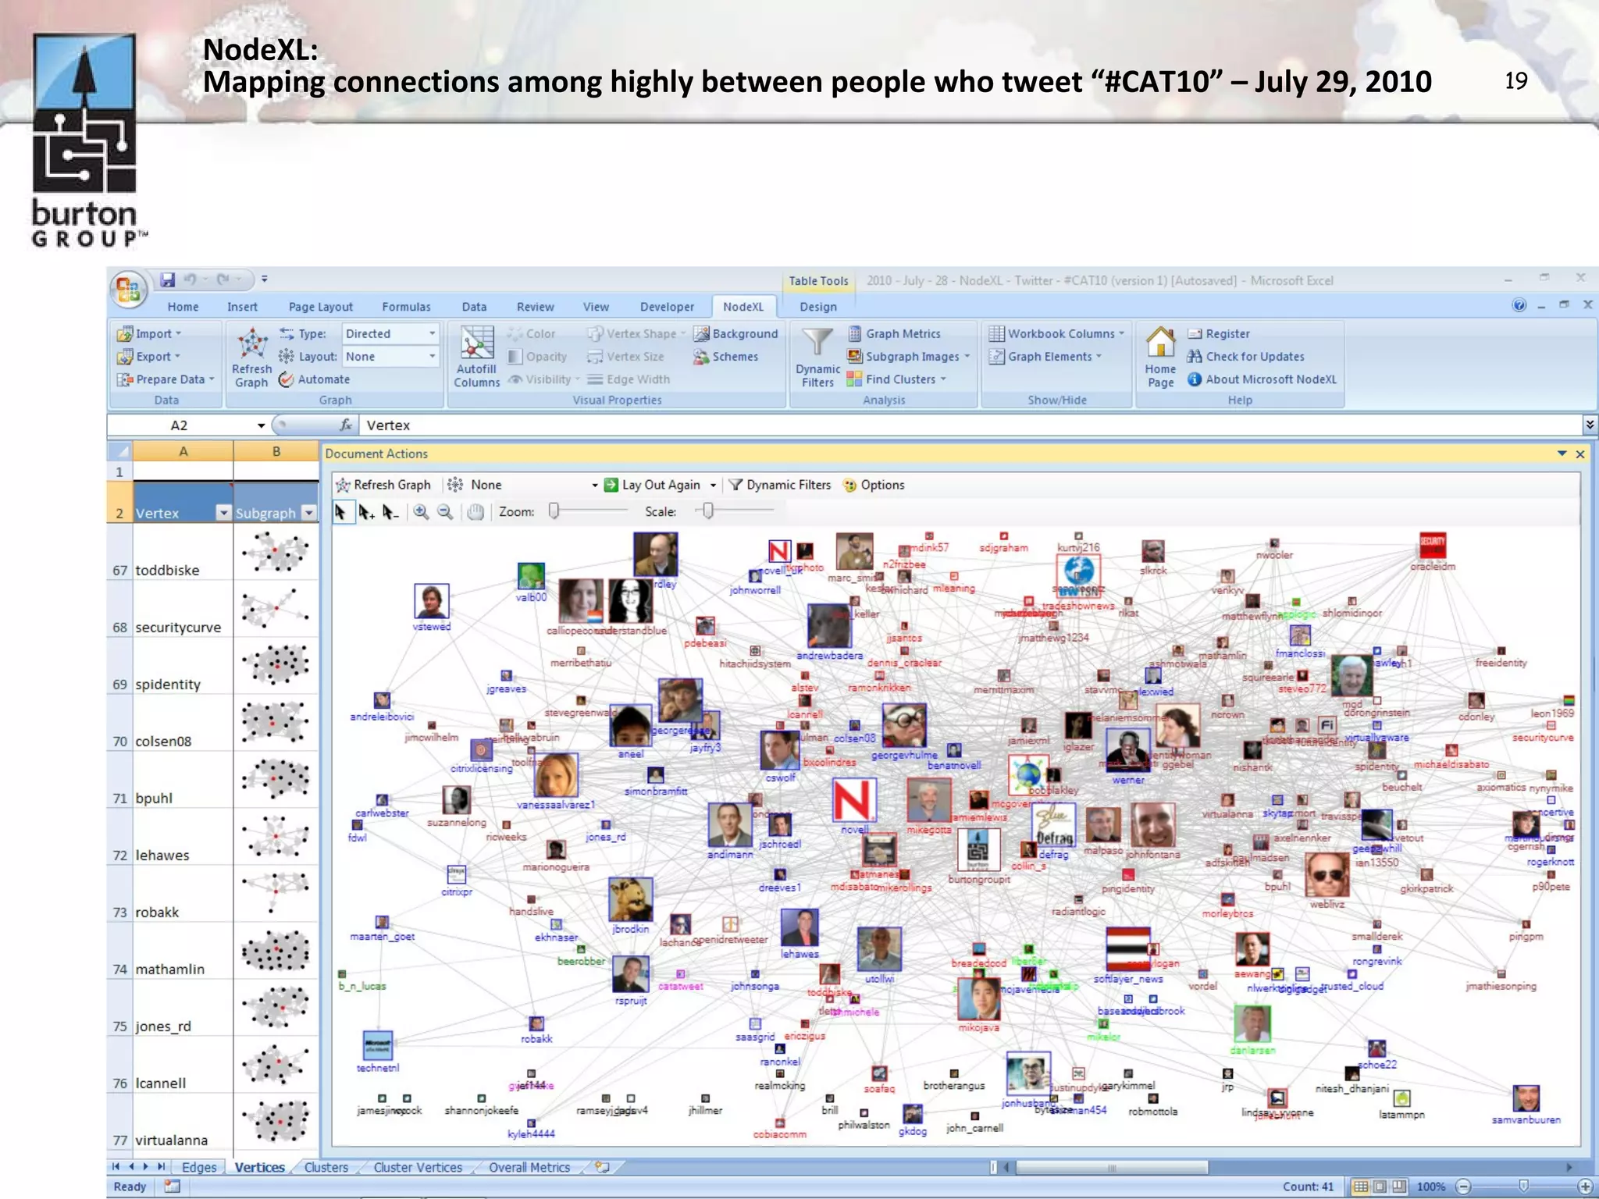Click the insert function fx icon
Screen dimensions: 1599x1199
click(346, 425)
